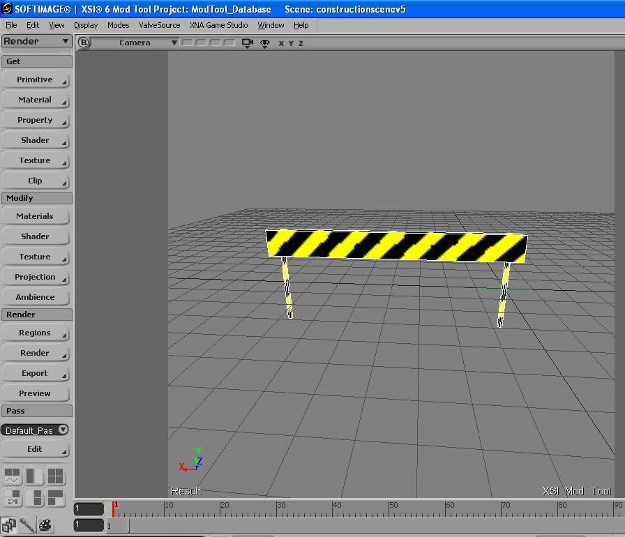Open the View menu
Viewport: 625px width, 537px height.
pos(57,25)
